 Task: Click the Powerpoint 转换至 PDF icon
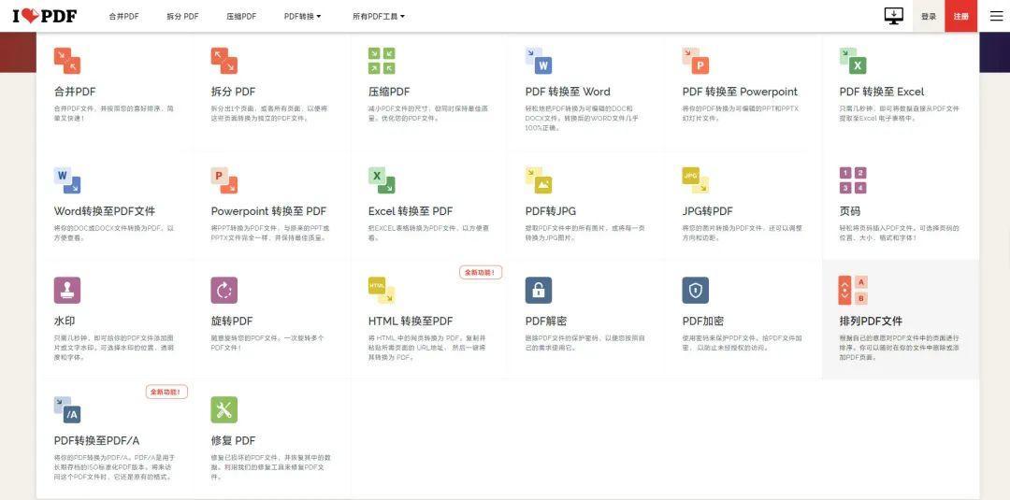pos(224,180)
